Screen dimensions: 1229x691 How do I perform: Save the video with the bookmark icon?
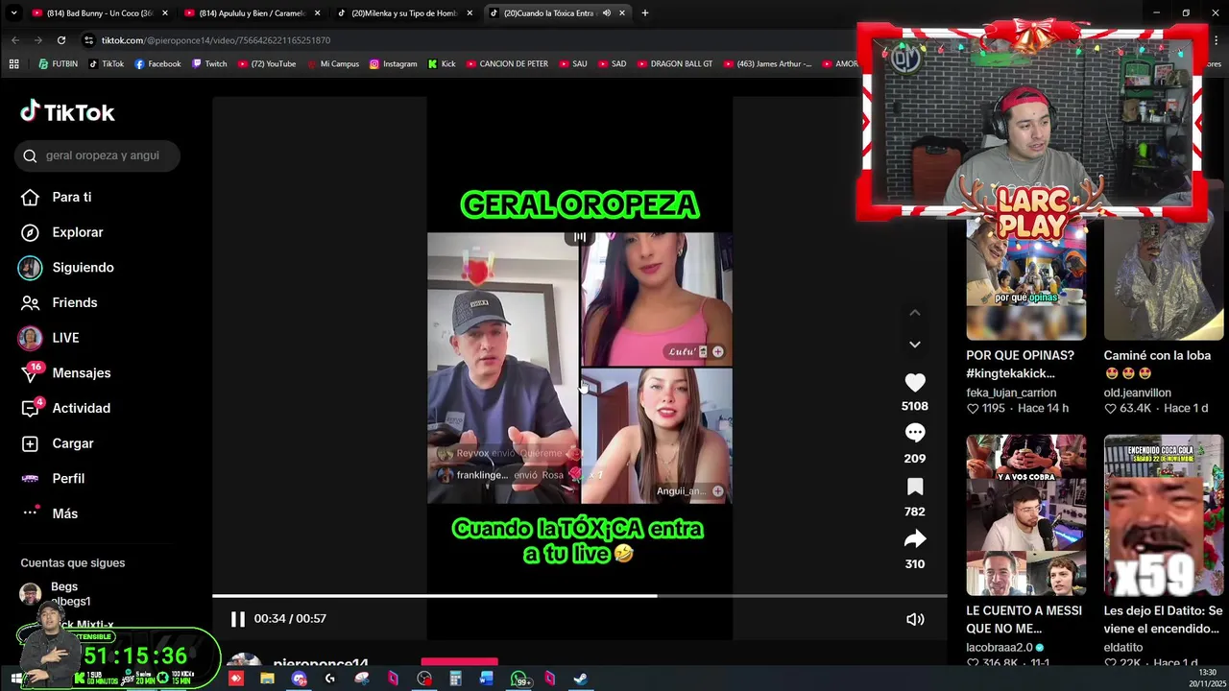(x=914, y=487)
